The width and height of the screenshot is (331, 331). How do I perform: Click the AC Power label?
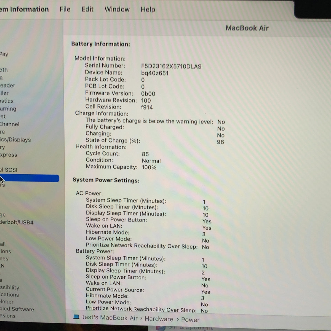tap(89, 193)
